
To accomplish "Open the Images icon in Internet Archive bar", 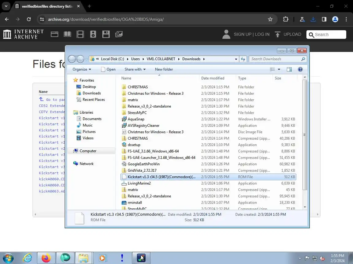I will click(x=119, y=34).
